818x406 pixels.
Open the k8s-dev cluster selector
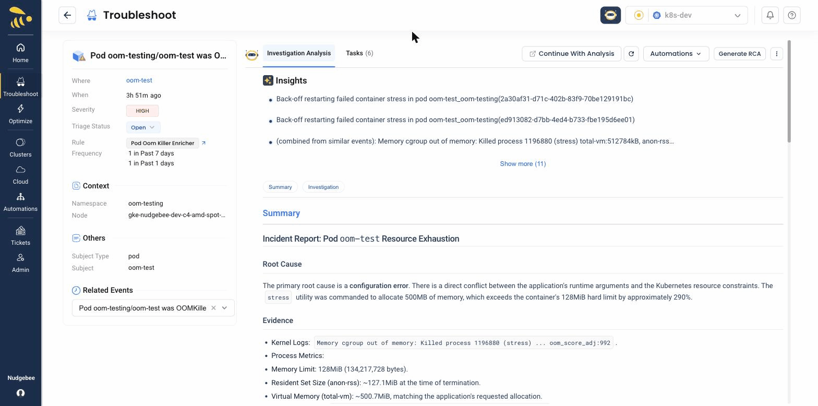coord(687,15)
